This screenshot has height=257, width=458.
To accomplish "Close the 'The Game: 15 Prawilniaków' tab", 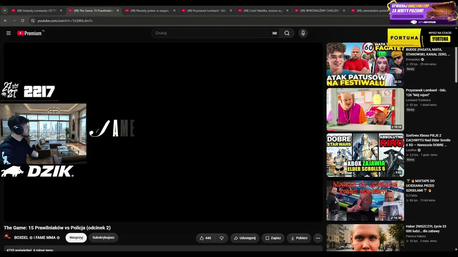I will [118, 11].
